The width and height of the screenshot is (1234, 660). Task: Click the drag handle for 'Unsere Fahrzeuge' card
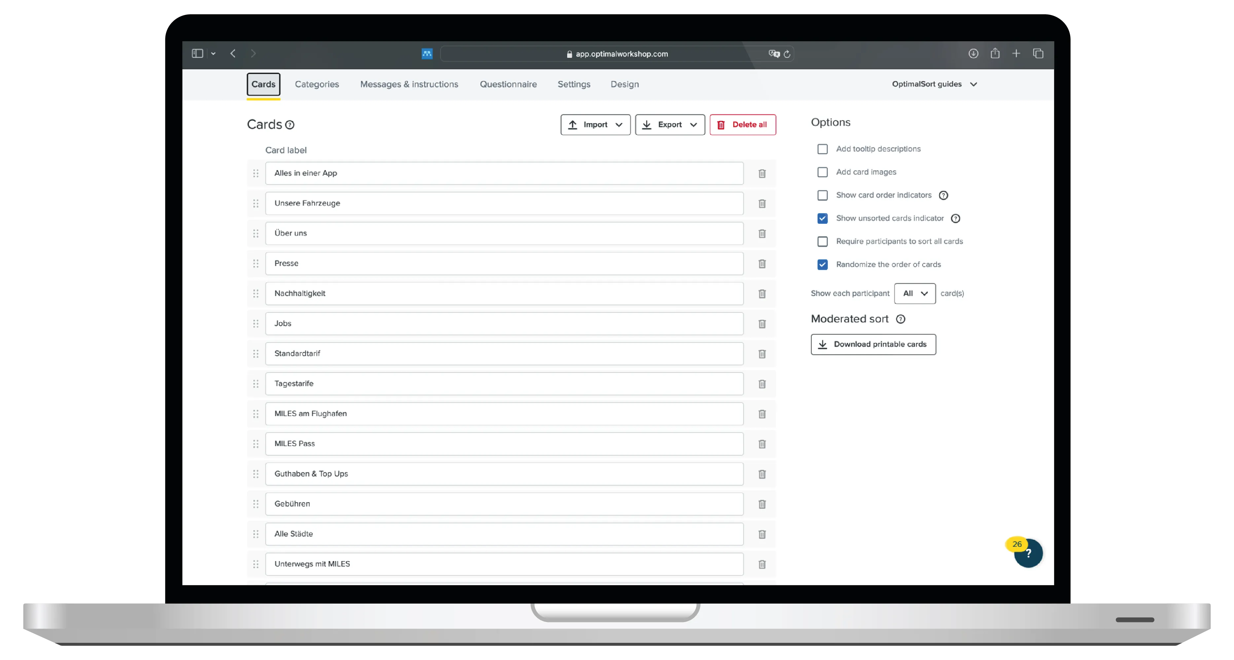(256, 203)
